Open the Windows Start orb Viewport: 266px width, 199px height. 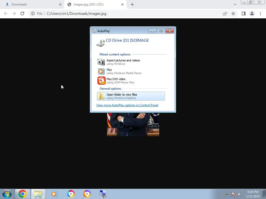7,194
